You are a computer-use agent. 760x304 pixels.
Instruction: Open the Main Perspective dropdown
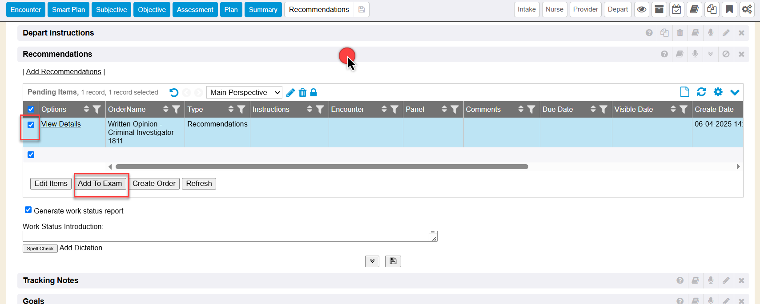click(245, 92)
